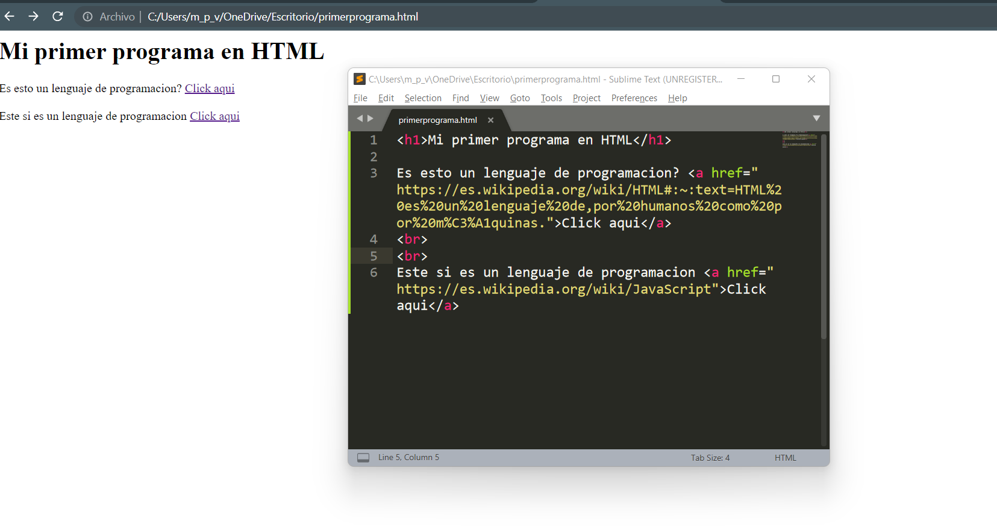Screen dimensions: 997x527
Task: Change HTML syntax in status bar
Action: (x=786, y=458)
